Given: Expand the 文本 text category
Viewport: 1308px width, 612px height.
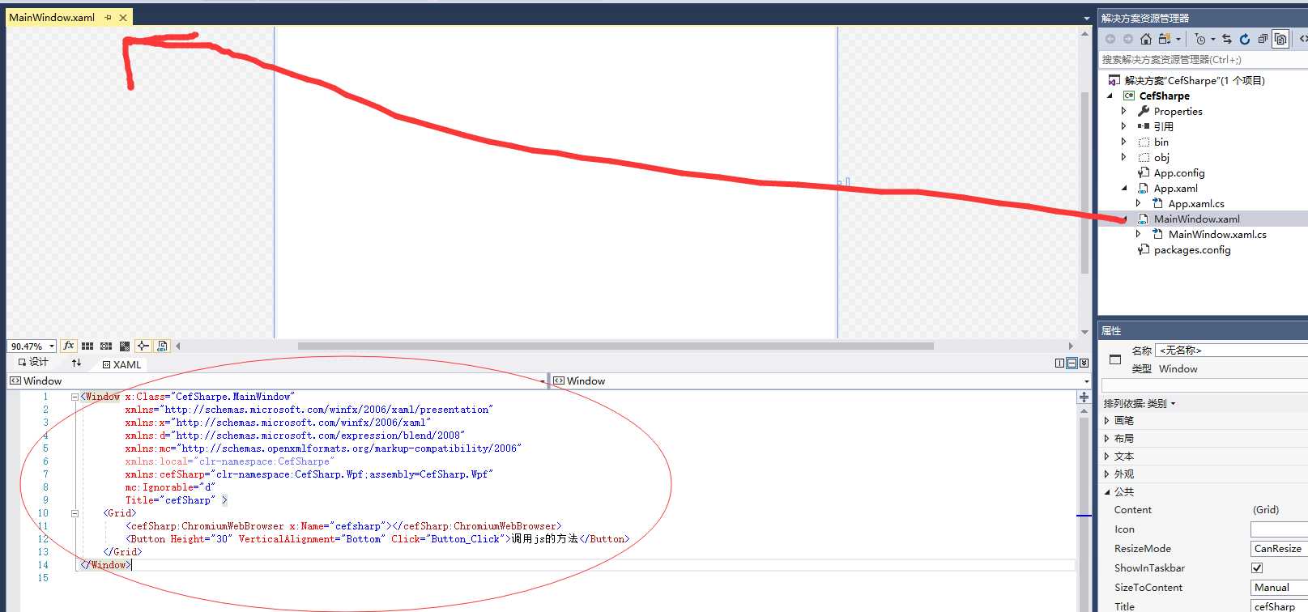Looking at the screenshot, I should pyautogui.click(x=1107, y=457).
